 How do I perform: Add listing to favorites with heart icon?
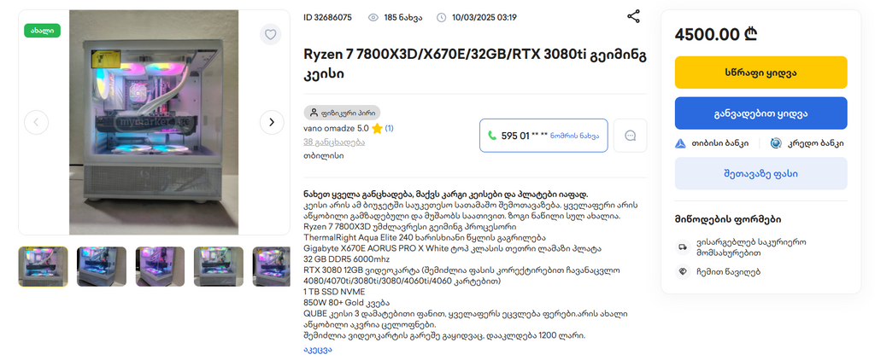(x=270, y=35)
